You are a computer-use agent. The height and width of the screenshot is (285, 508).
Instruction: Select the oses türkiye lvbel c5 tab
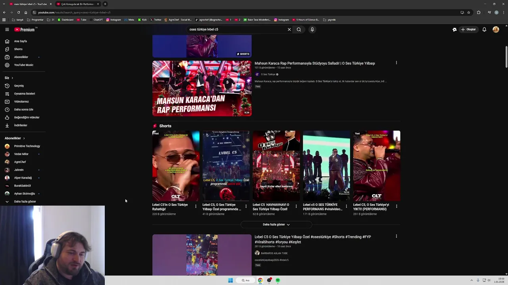tap(31, 4)
